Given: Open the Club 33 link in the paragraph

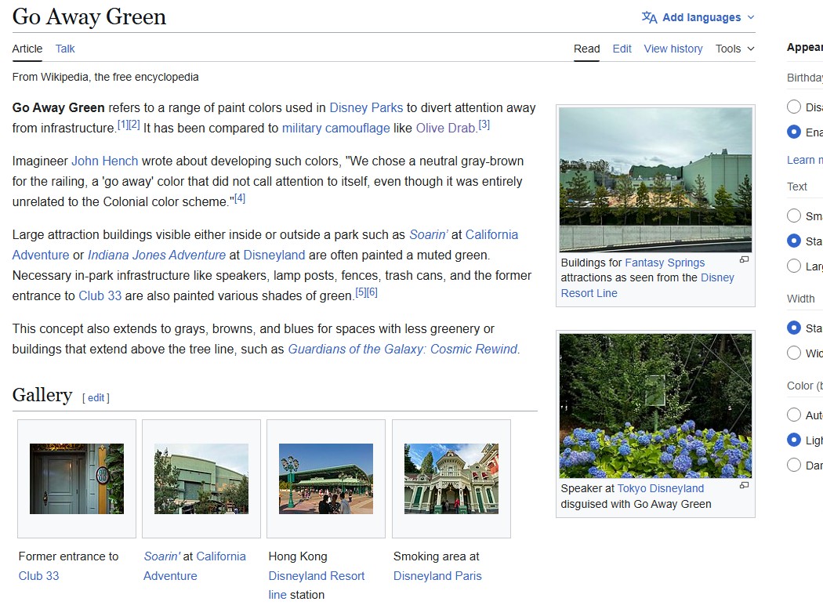Looking at the screenshot, I should point(100,296).
